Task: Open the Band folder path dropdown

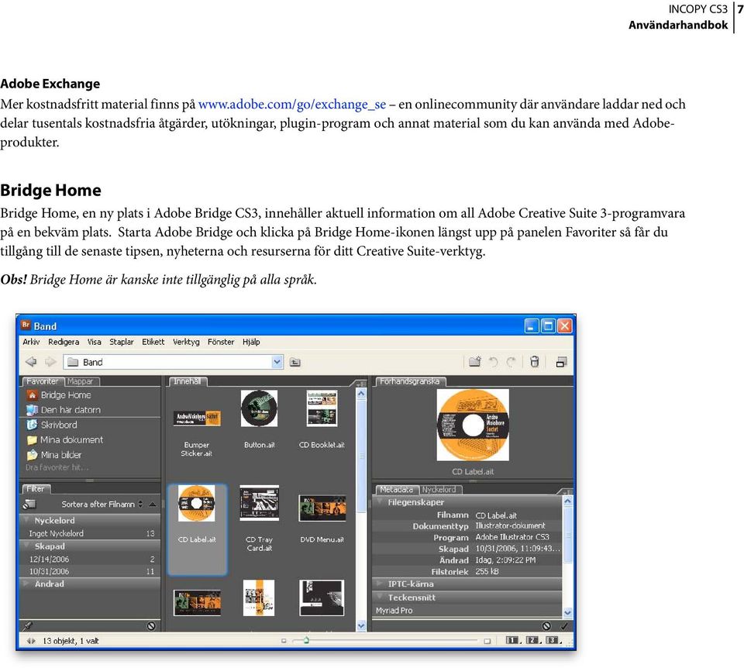Action: tap(277, 362)
